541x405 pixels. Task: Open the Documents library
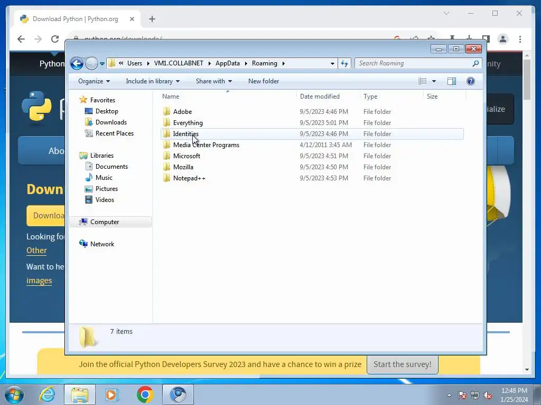(111, 167)
